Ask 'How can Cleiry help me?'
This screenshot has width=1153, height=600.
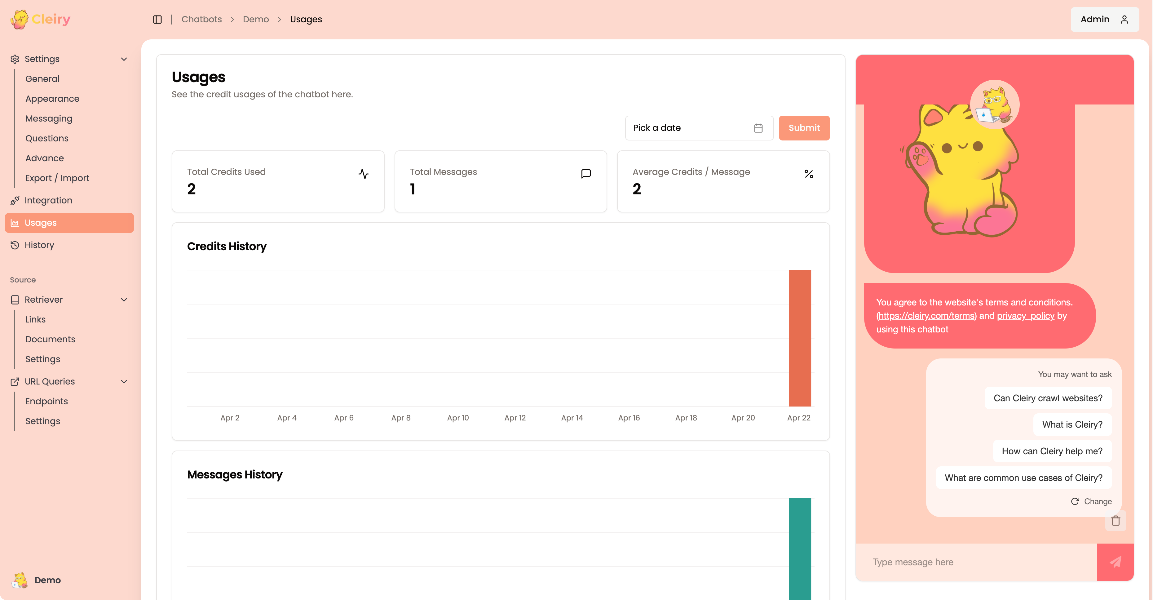(1052, 451)
